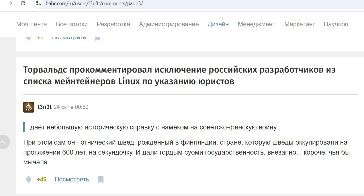
Task: Go forward with the browser arrow
Action: point(10,3)
